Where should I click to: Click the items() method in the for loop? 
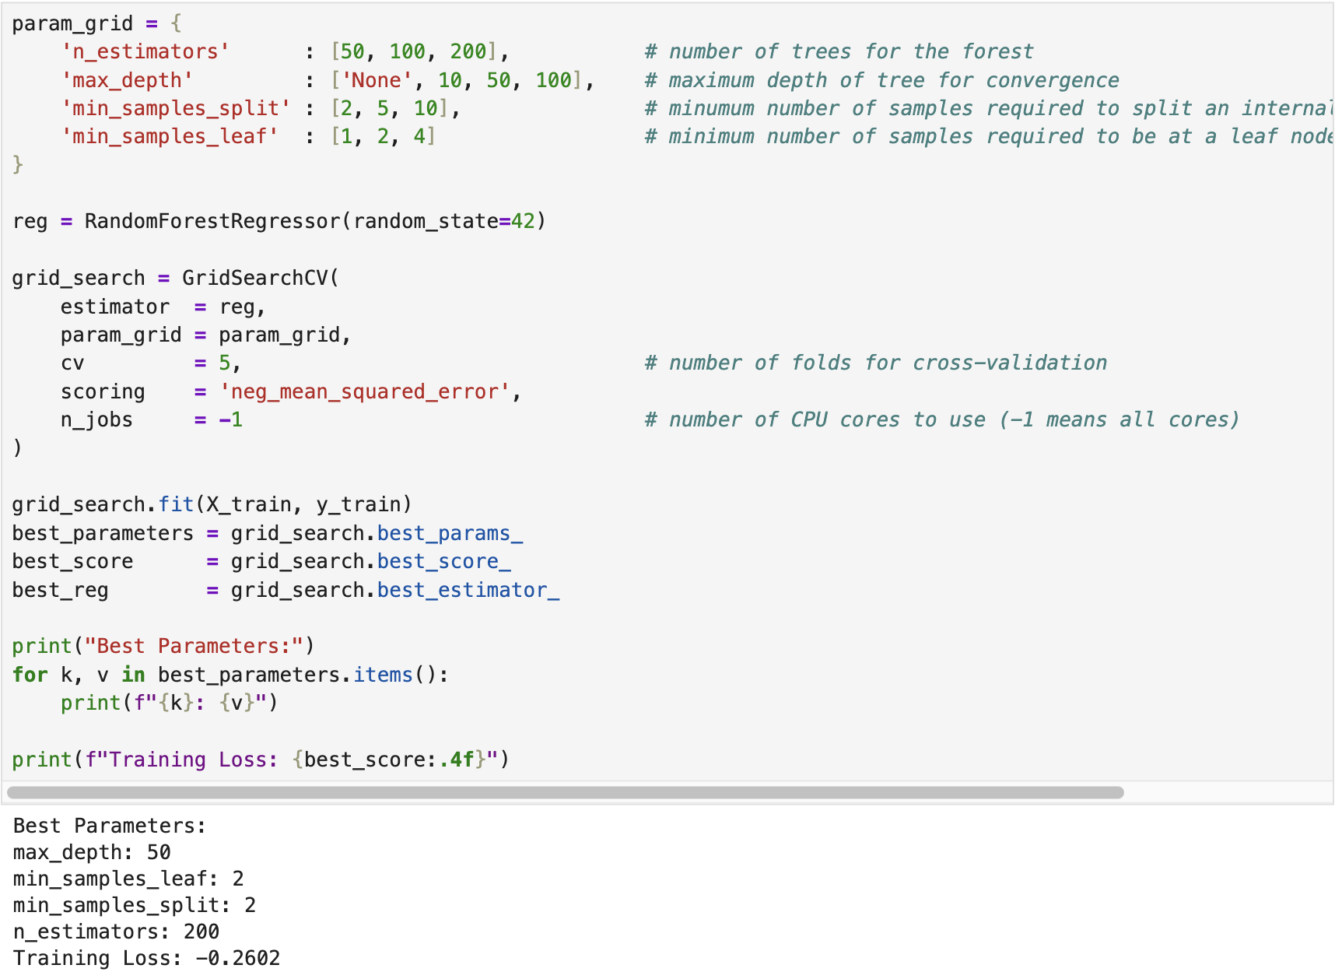(x=383, y=675)
